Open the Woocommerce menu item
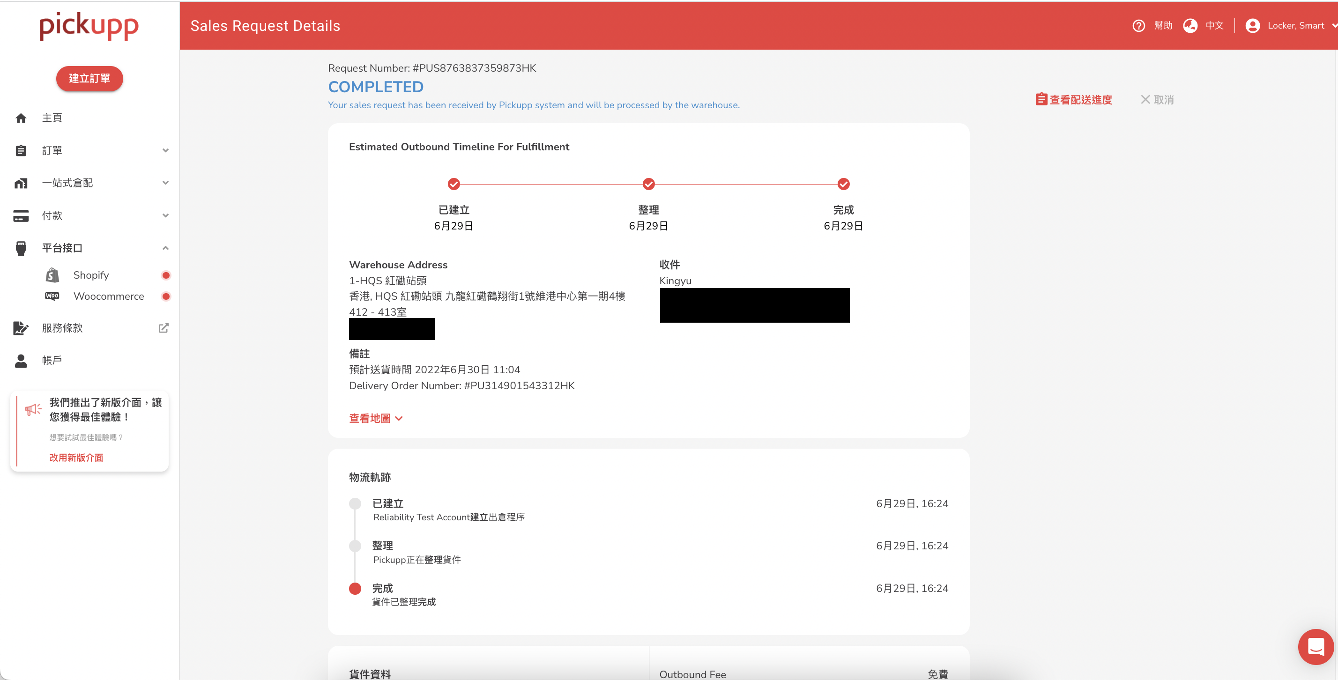The image size is (1338, 680). coord(109,296)
